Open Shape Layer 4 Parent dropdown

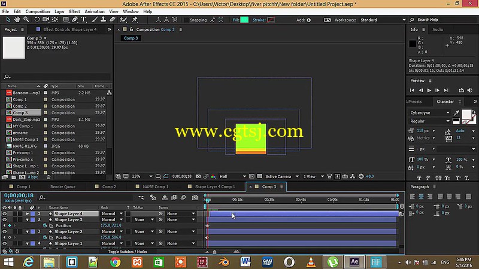click(181, 214)
